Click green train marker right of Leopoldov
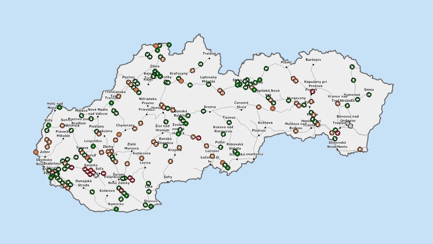This screenshot has height=244, width=433. [93, 146]
